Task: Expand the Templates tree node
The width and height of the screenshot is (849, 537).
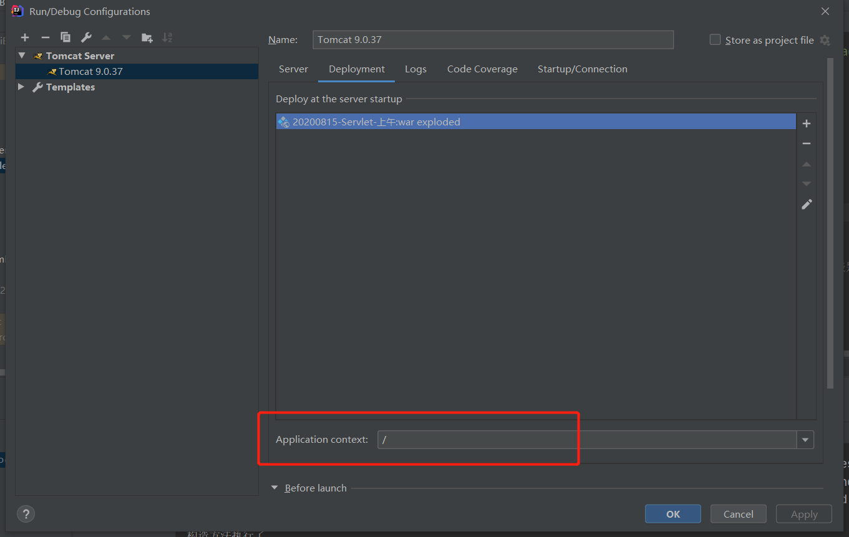Action: point(21,87)
